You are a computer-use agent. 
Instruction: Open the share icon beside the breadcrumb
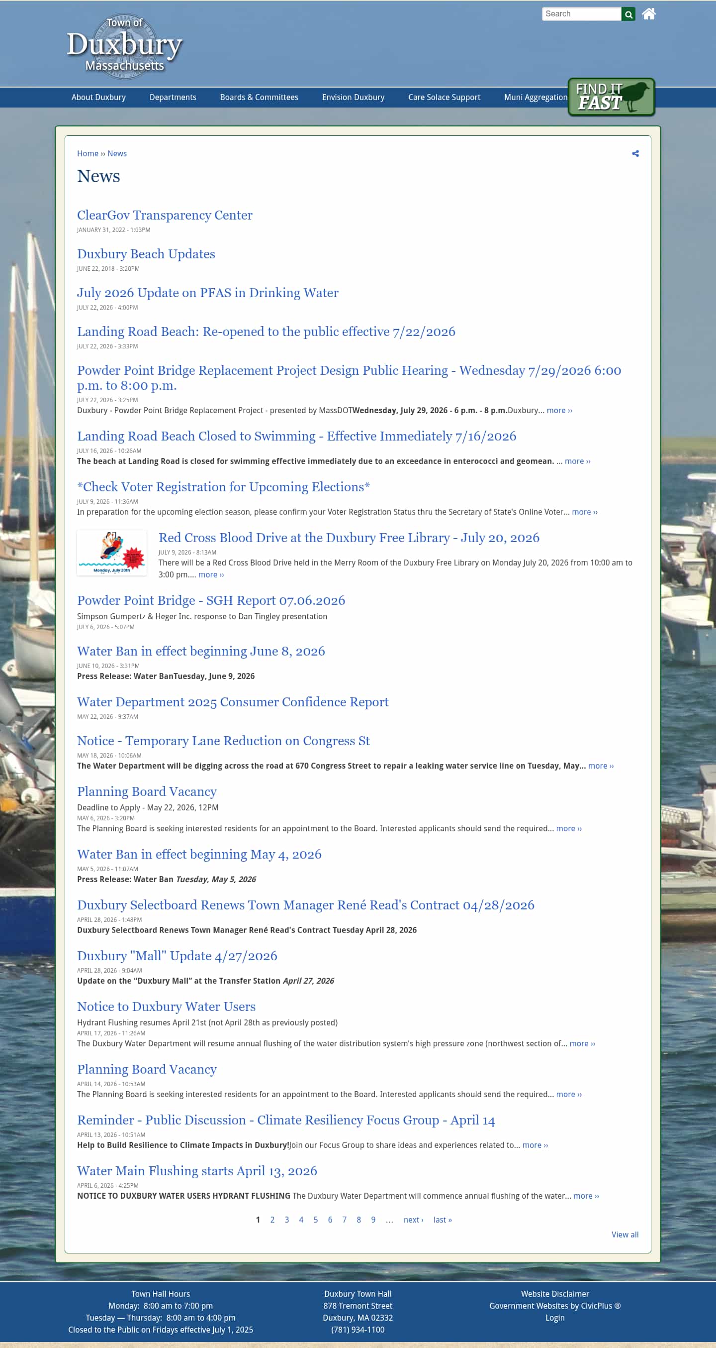[x=635, y=153]
